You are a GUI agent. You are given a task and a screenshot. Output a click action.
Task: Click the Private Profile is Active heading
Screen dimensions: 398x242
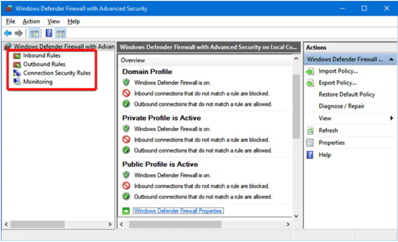click(x=162, y=118)
